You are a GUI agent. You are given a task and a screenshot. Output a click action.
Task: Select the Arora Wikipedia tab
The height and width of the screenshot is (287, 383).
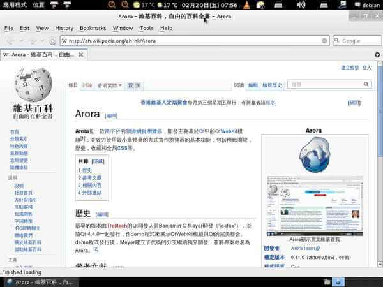coord(43,55)
